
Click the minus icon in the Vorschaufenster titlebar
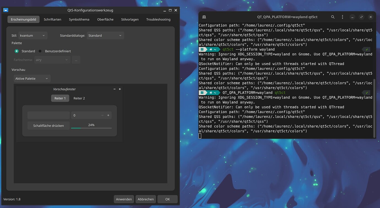pos(114,89)
